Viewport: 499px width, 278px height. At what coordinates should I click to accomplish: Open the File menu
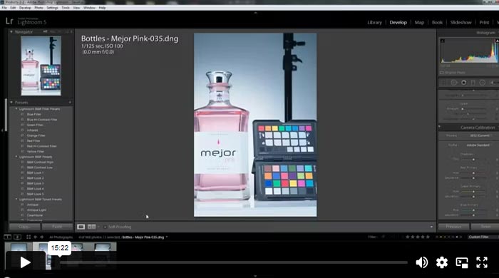click(4, 8)
